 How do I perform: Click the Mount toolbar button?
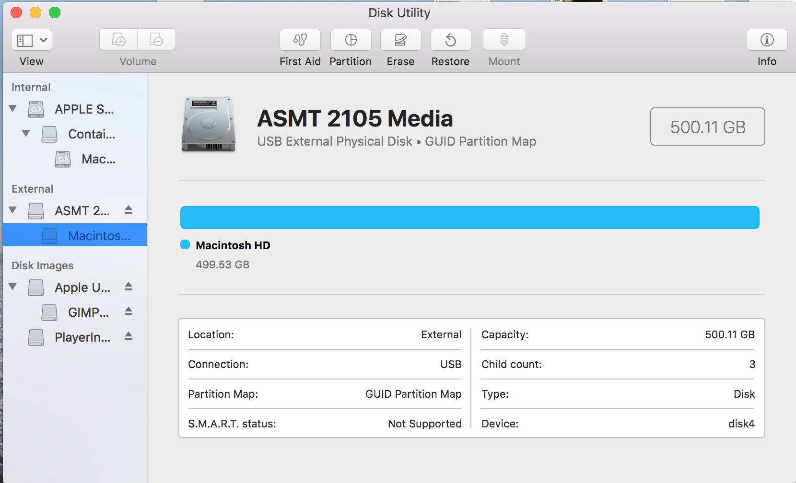click(504, 40)
